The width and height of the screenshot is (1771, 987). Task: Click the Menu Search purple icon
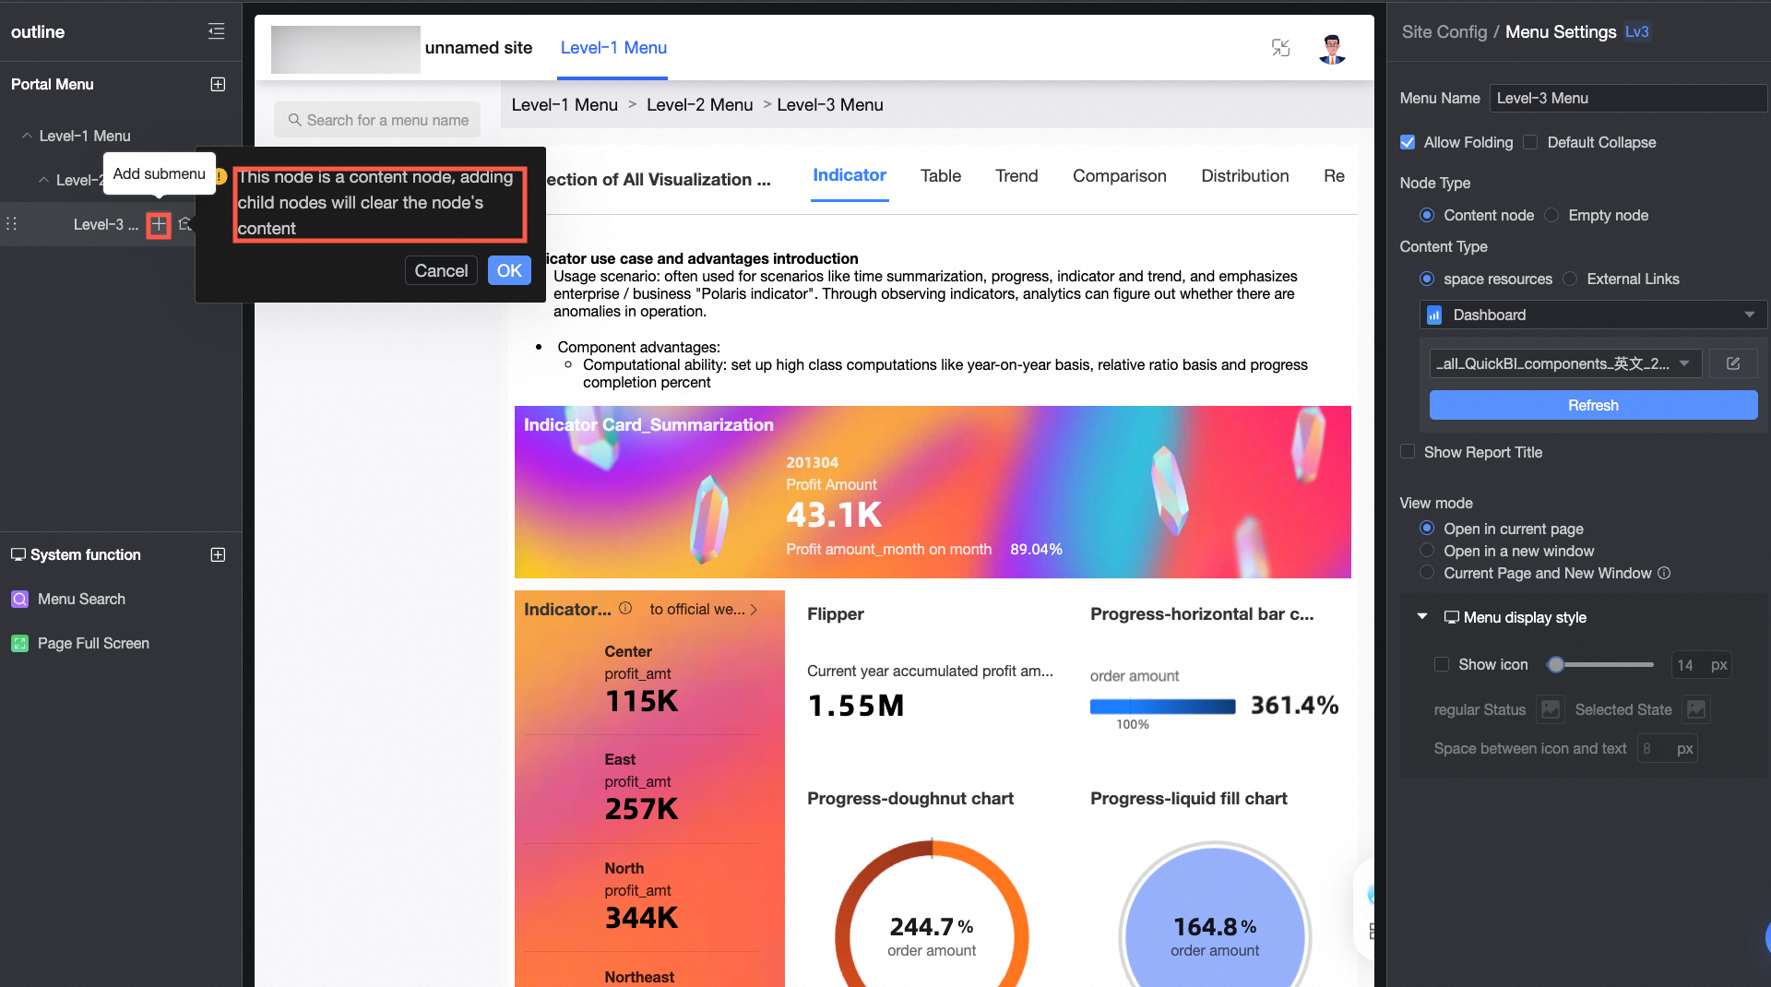(x=19, y=599)
